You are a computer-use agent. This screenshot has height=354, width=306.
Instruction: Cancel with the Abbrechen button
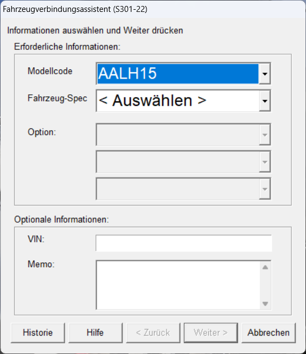[x=269, y=333]
